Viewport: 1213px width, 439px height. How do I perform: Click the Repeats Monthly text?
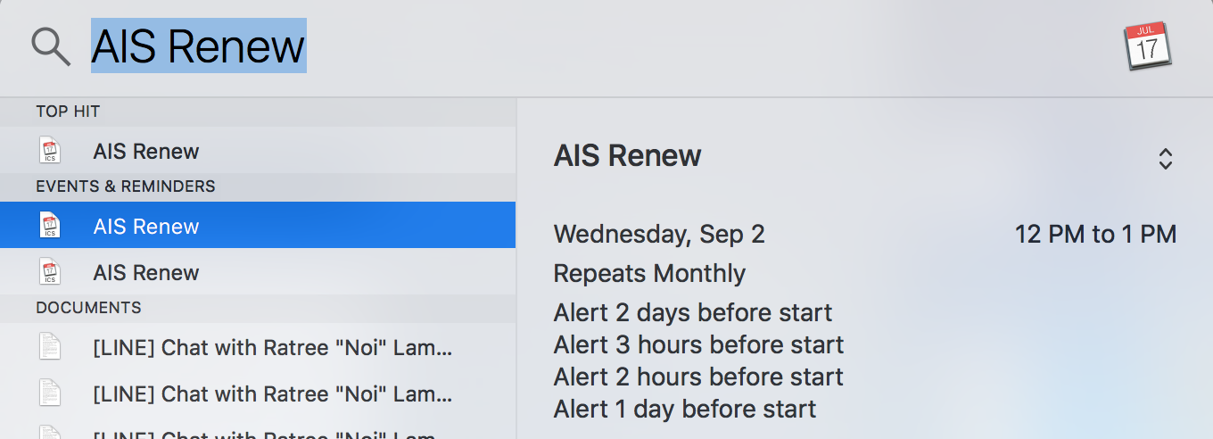(649, 273)
